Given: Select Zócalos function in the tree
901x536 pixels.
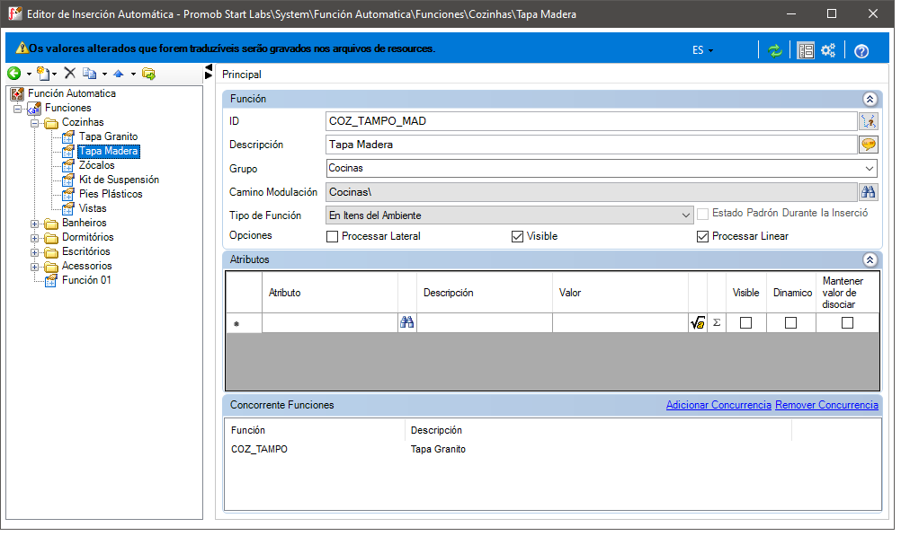Looking at the screenshot, I should 96,165.
